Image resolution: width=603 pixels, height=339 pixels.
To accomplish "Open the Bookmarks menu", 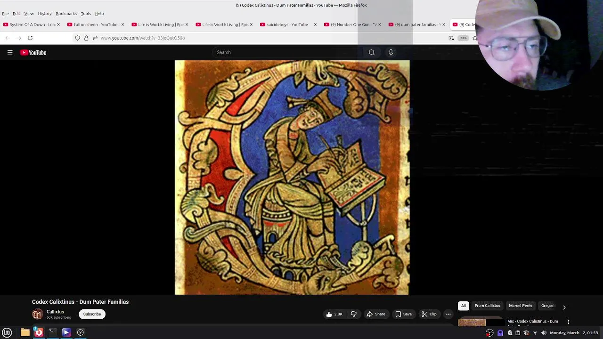I will tap(66, 14).
